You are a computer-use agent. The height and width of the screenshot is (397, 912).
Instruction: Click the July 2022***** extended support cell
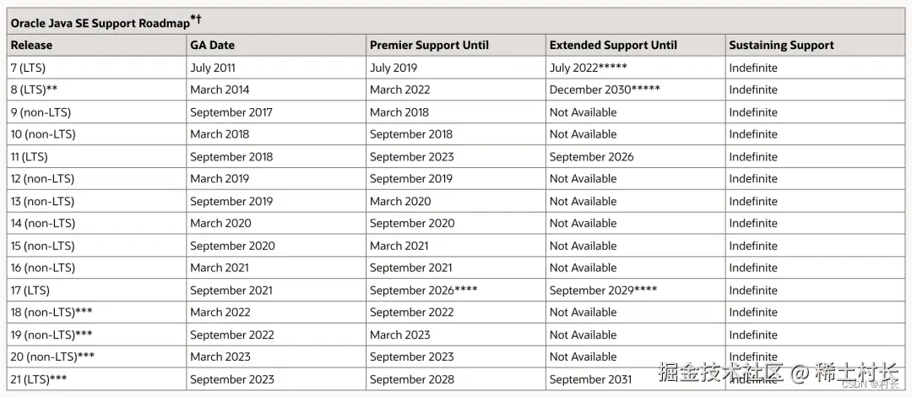[x=588, y=68]
